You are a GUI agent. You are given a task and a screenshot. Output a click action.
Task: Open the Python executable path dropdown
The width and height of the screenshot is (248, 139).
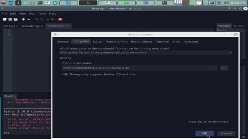click(x=140, y=68)
